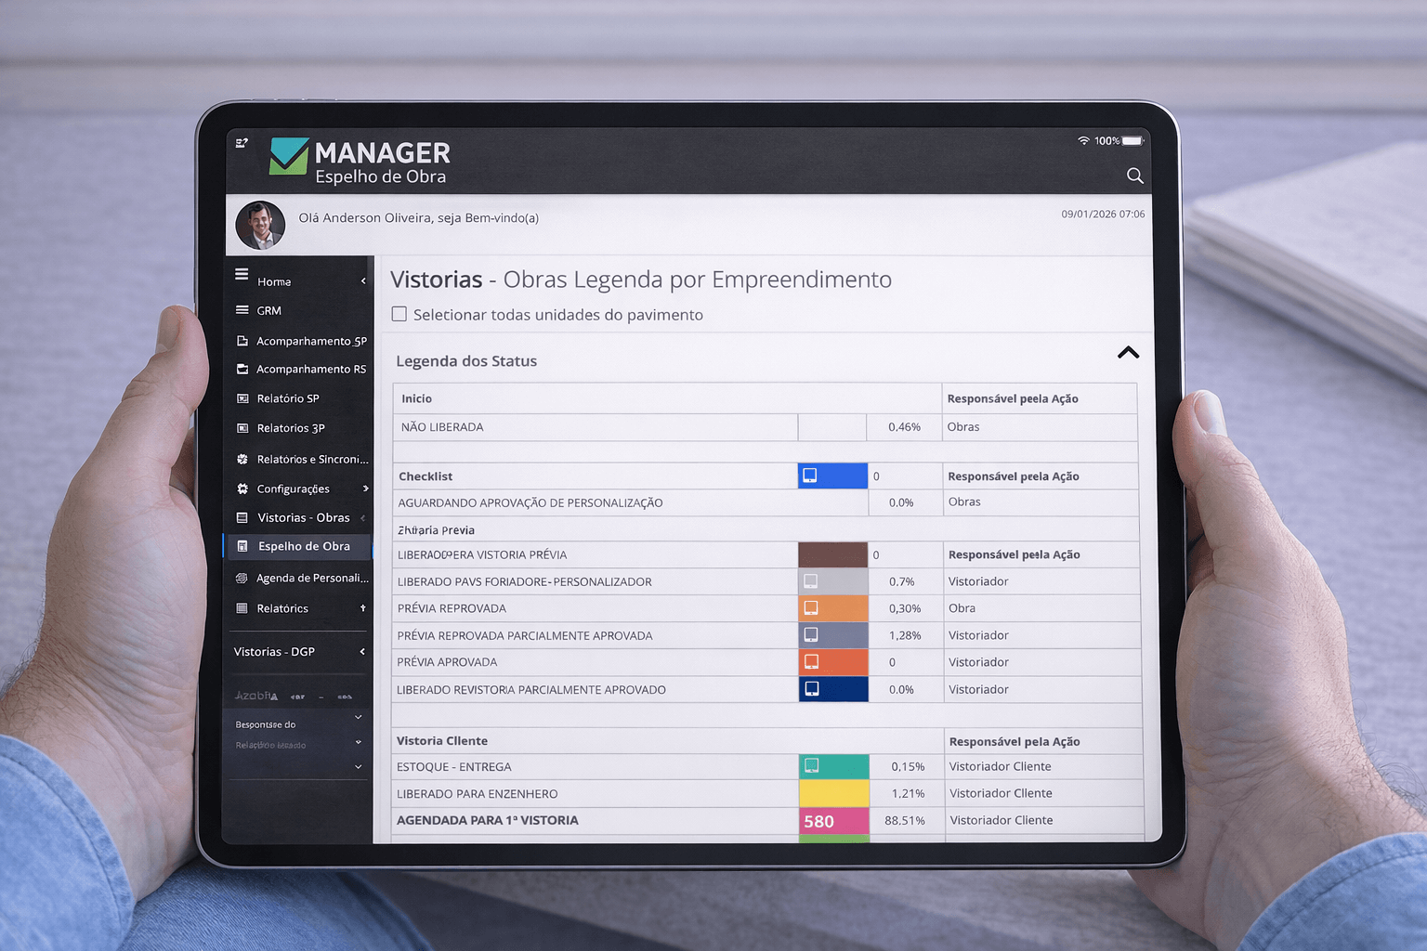Click the Acompanhamento SP document icon
The height and width of the screenshot is (951, 1427).
[x=242, y=341]
